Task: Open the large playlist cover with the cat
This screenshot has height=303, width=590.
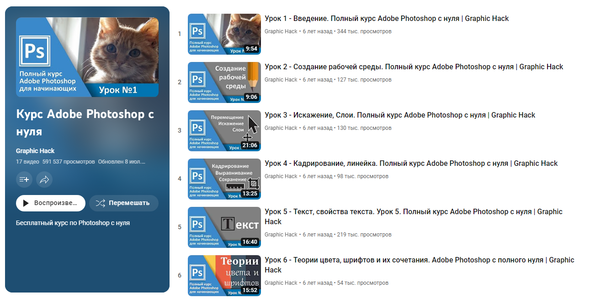Action: point(87,57)
